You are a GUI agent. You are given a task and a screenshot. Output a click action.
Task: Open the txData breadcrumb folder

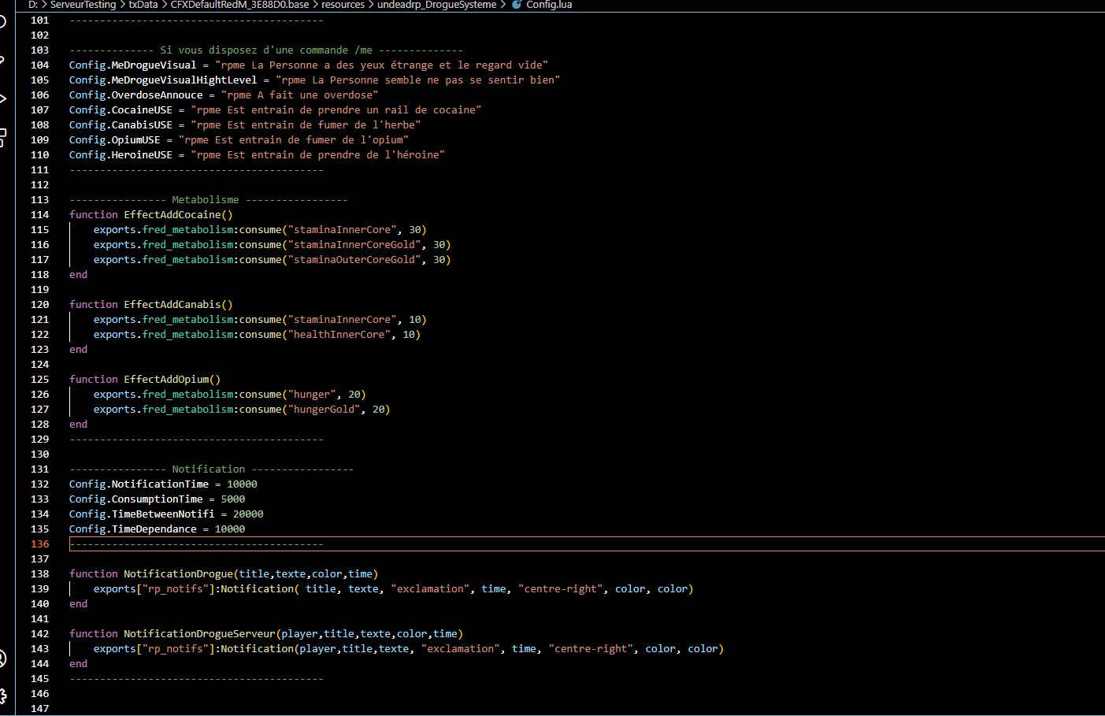pos(143,5)
